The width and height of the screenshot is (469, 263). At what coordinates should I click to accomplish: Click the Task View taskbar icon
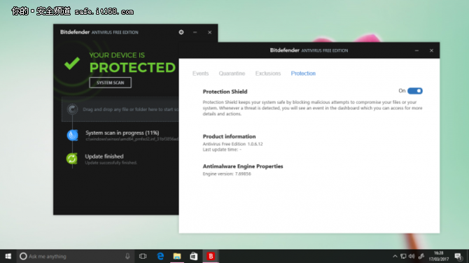(x=143, y=256)
